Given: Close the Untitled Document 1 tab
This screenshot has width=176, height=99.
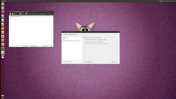Looking at the screenshot, I should pos(22,16).
